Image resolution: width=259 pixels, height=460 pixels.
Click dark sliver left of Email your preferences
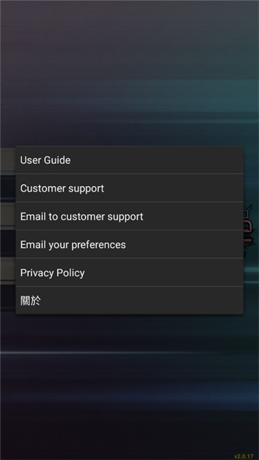(8, 244)
